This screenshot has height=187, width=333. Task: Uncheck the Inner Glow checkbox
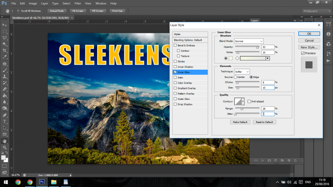[175, 72]
